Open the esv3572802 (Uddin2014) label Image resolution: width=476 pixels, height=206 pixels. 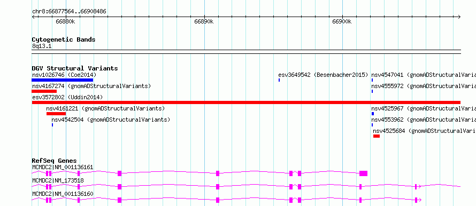tap(67, 97)
